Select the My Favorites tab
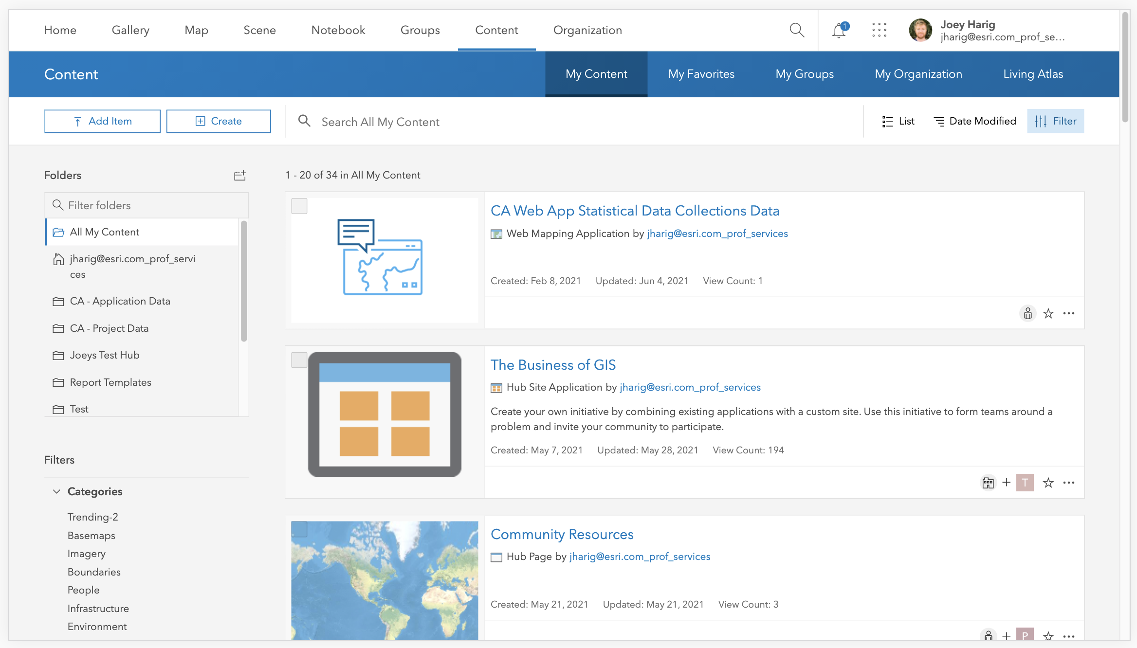1137x648 pixels. click(700, 74)
